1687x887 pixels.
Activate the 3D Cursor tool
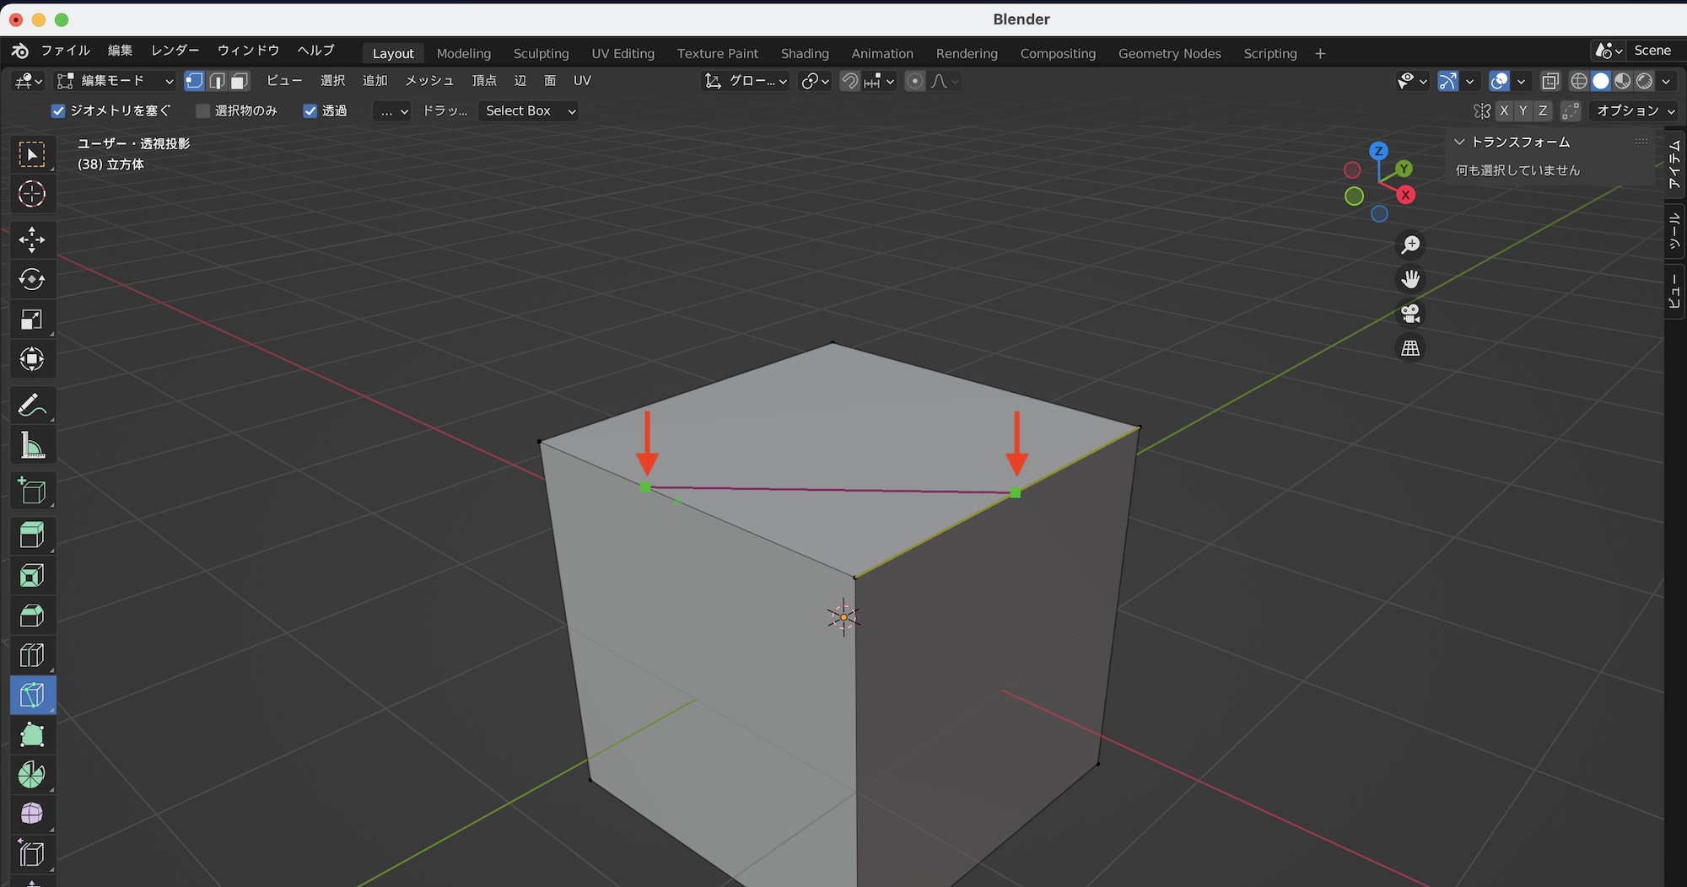[32, 194]
